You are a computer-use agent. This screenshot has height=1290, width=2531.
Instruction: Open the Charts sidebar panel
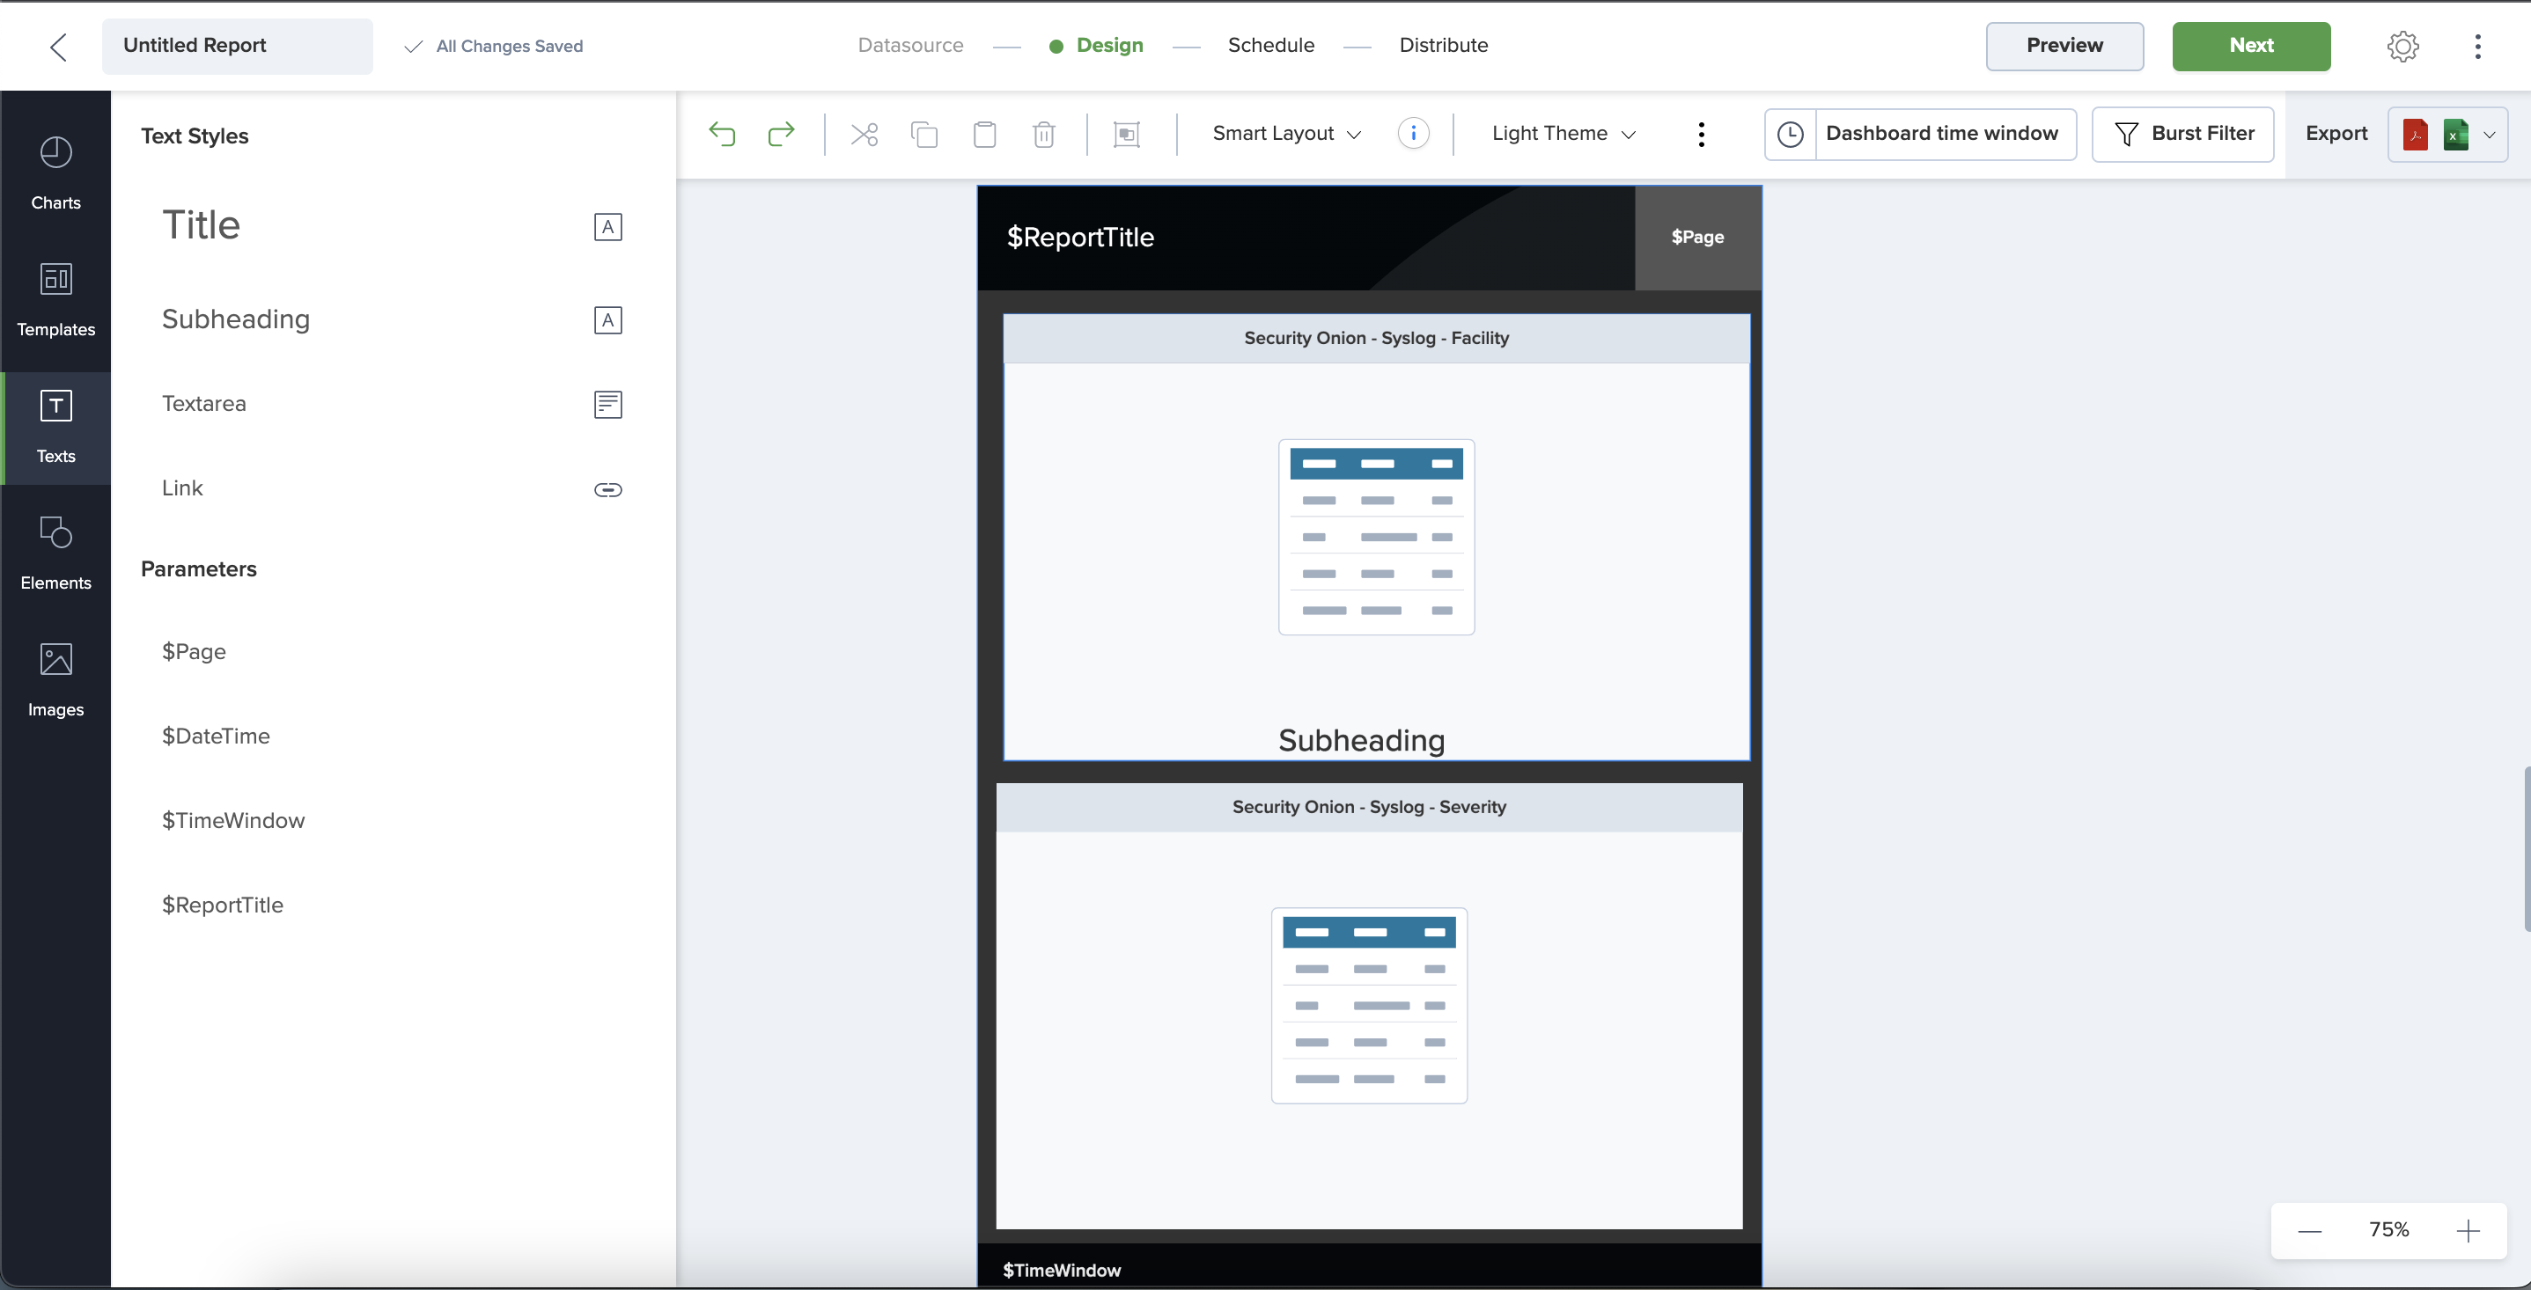56,172
